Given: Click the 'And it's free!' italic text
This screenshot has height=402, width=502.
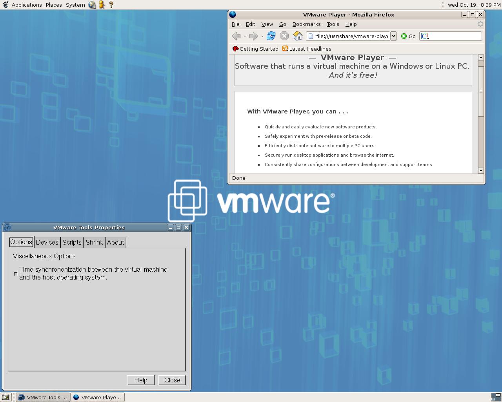Looking at the screenshot, I should (x=353, y=75).
